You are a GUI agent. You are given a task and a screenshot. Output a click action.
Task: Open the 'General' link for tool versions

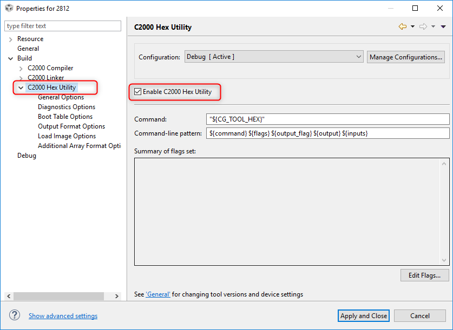pyautogui.click(x=157, y=294)
